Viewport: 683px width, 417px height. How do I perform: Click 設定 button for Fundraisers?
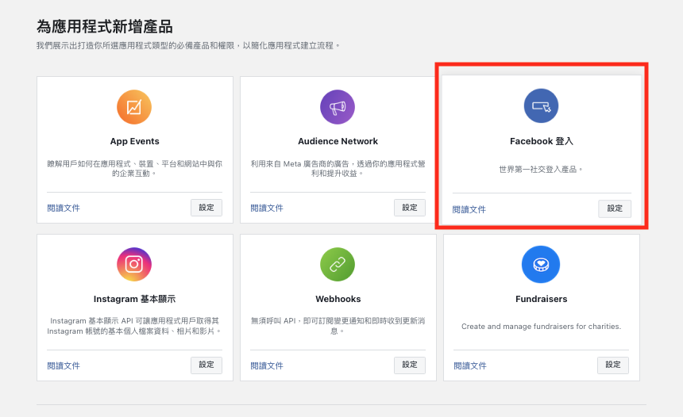click(613, 365)
